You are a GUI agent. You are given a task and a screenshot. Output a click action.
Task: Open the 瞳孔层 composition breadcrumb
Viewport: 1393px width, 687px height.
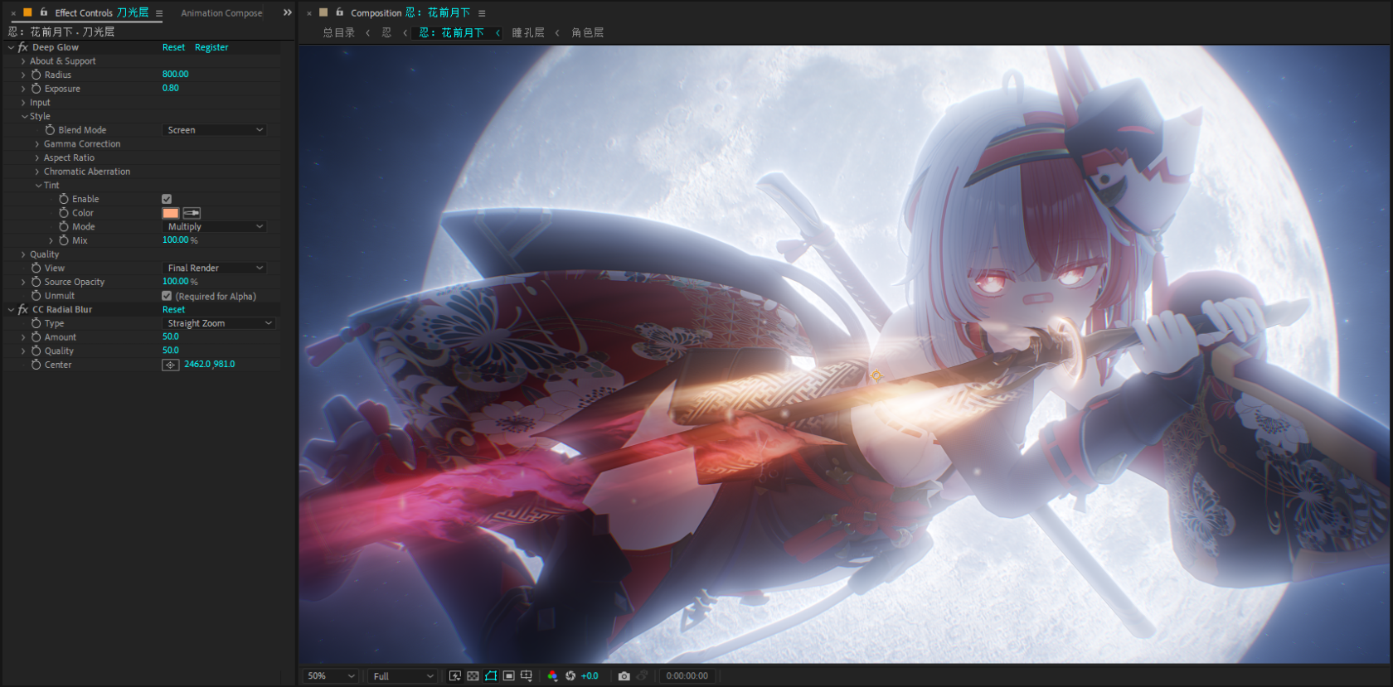pos(528,33)
